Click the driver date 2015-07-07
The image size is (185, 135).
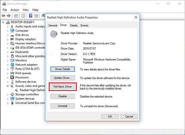click(89, 49)
